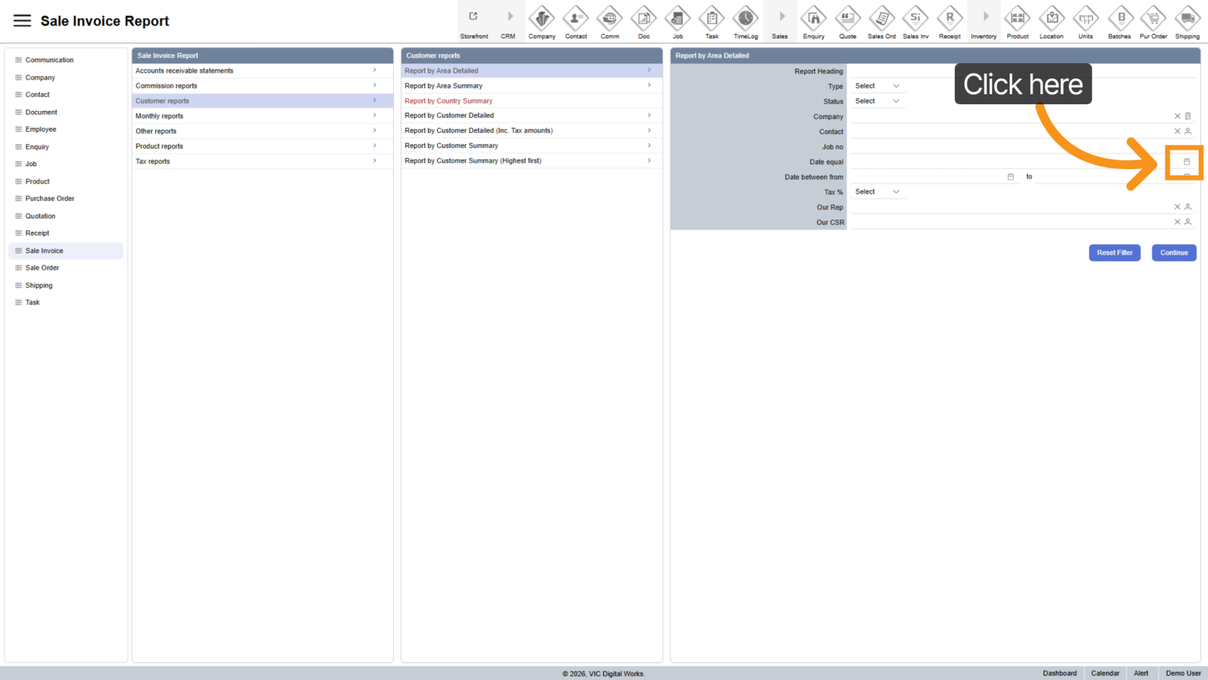
Task: Open the Quote toolbar icon
Action: point(848,19)
